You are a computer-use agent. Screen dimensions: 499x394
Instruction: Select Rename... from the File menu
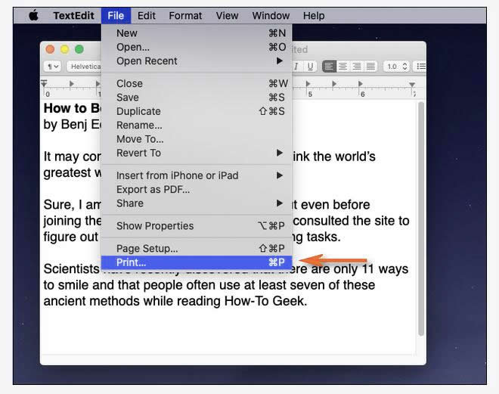tap(197, 125)
